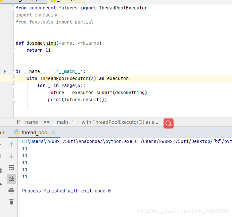This screenshot has height=217, width=232.
Task: Click the 'import threading' line
Action: (37, 15)
